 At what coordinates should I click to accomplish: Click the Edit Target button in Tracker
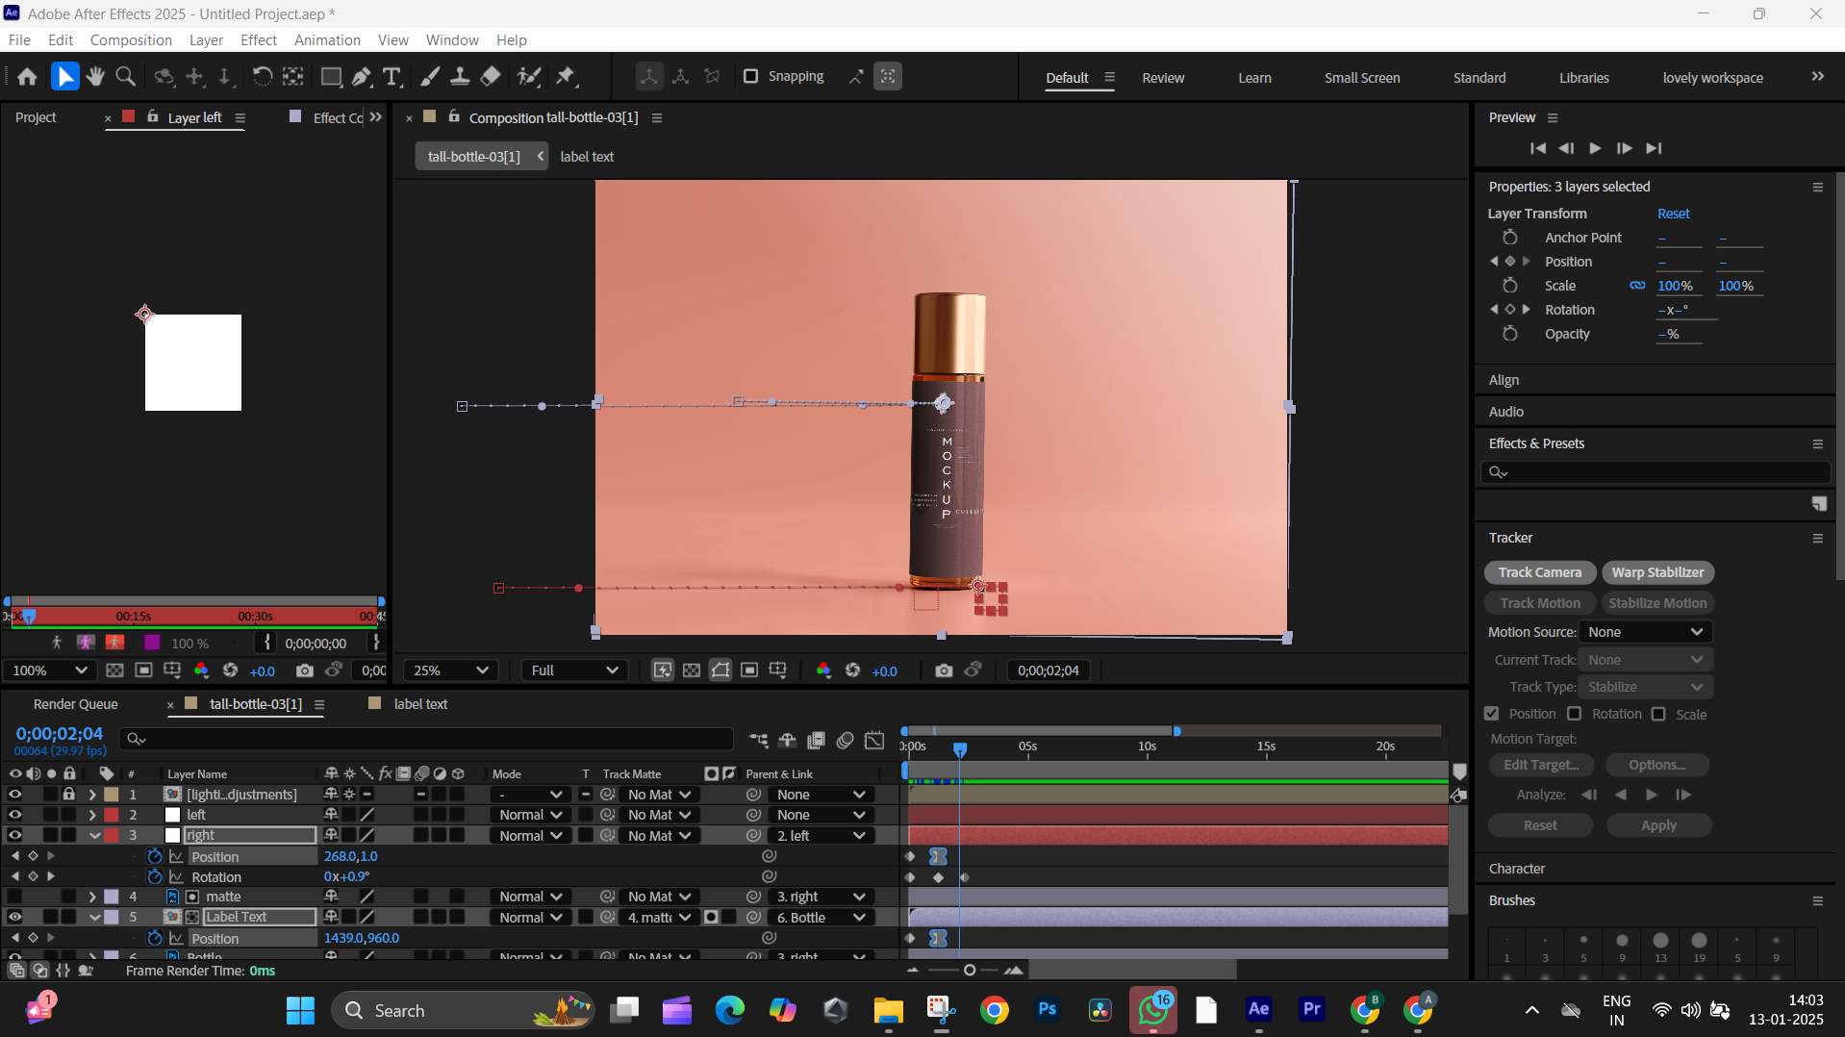pyautogui.click(x=1541, y=765)
